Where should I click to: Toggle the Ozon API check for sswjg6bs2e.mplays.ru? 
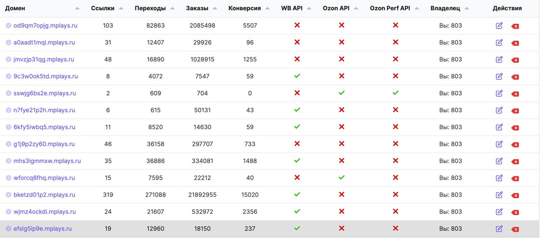(342, 93)
